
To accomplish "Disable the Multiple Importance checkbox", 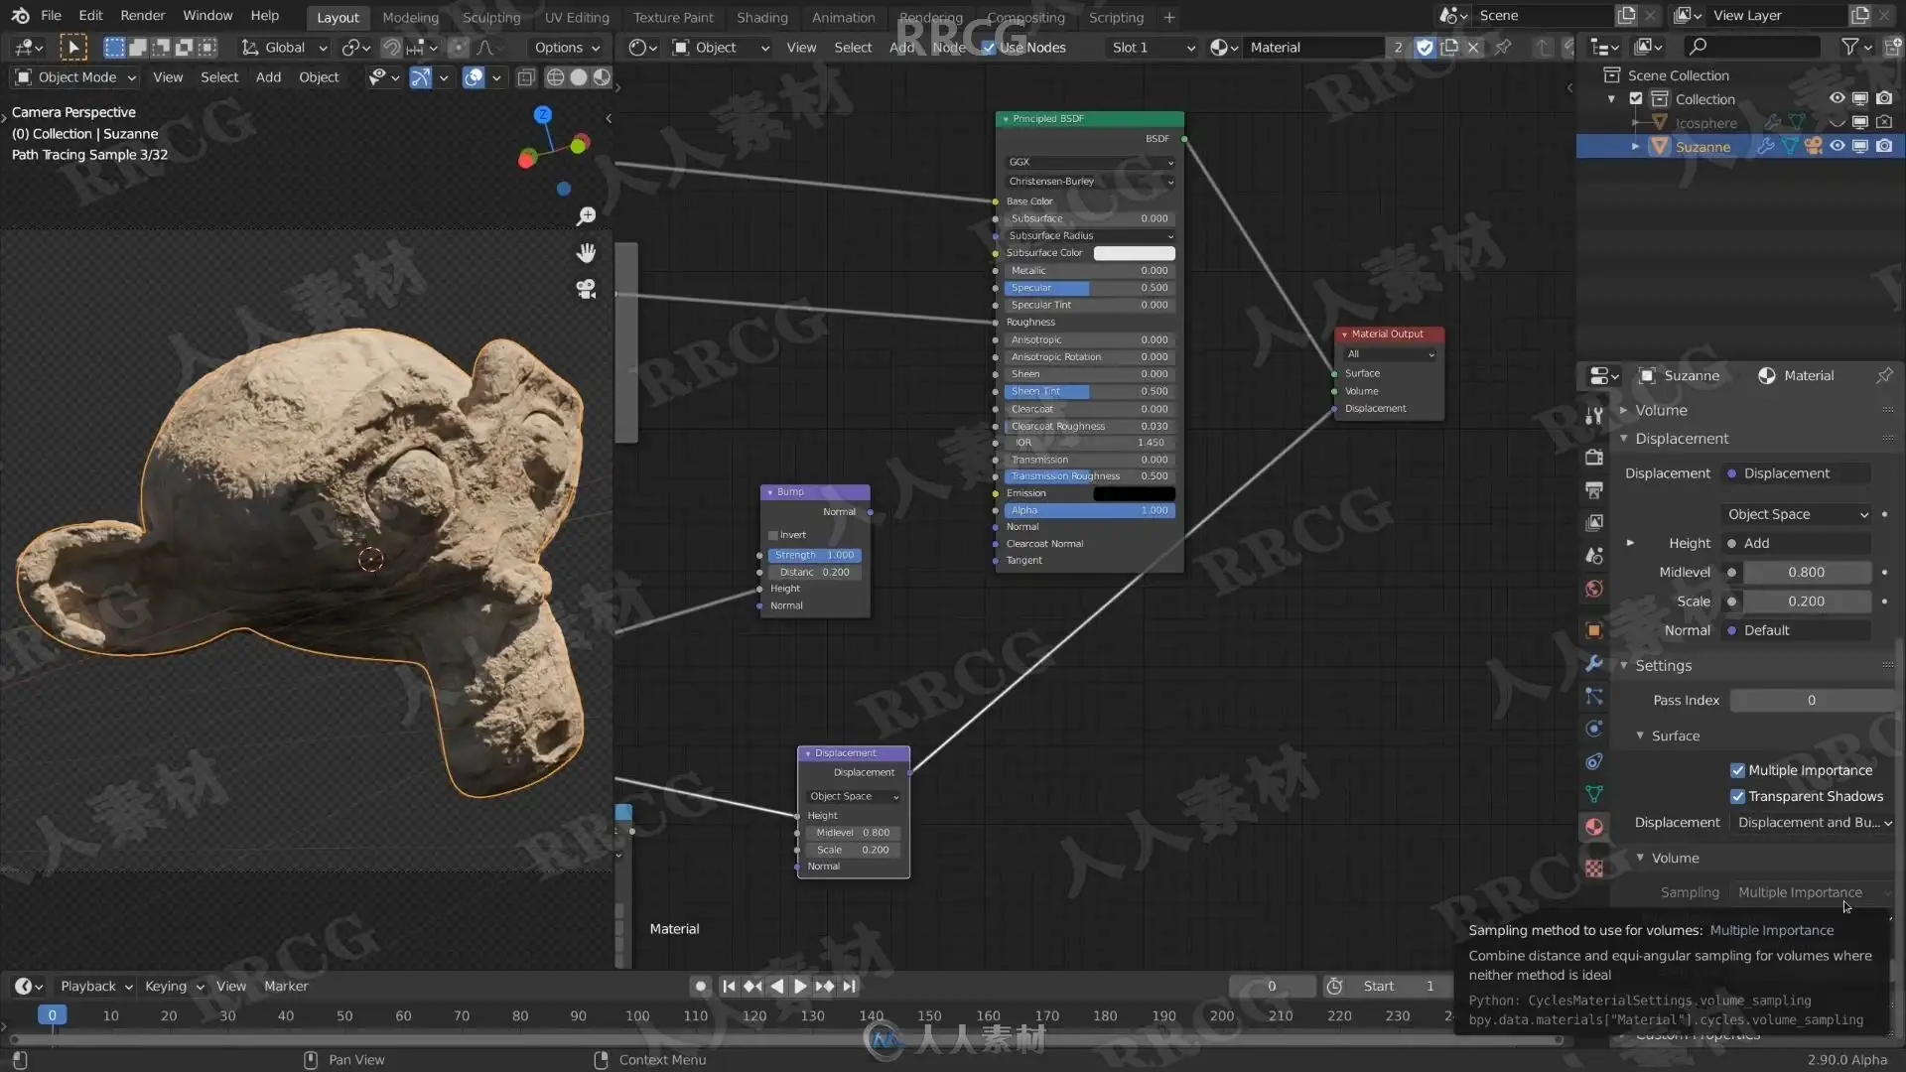I will click(1737, 770).
